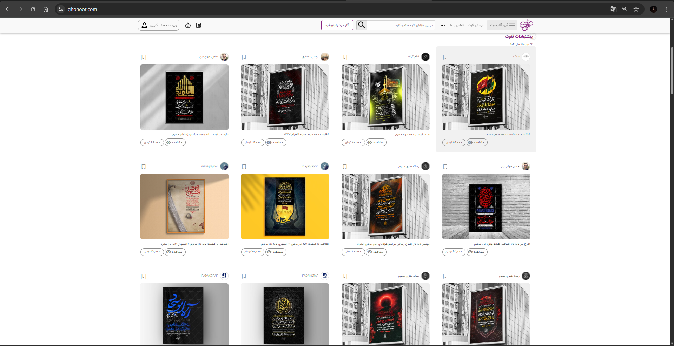
Task: Open مالک poster thumbnail on building billboard
Action: click(x=486, y=97)
